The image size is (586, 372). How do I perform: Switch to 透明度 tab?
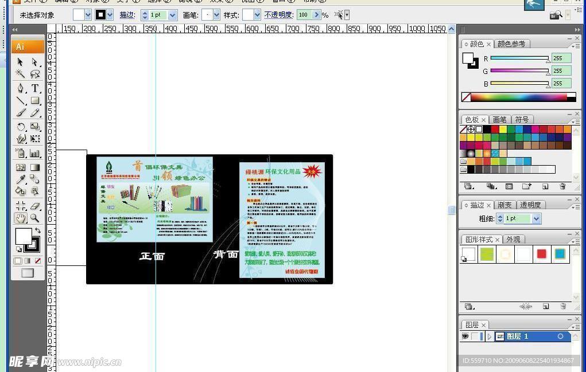530,205
